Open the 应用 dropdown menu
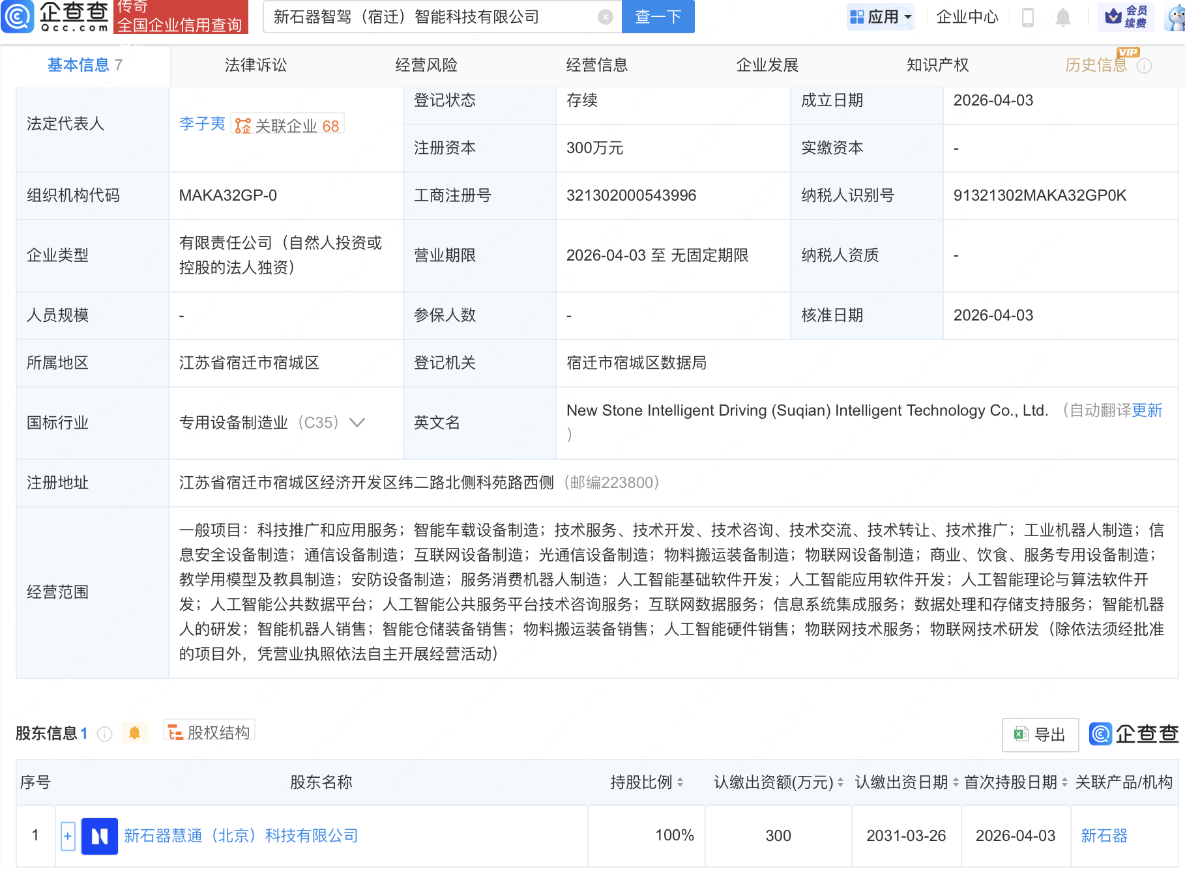The width and height of the screenshot is (1185, 869). 881,17
